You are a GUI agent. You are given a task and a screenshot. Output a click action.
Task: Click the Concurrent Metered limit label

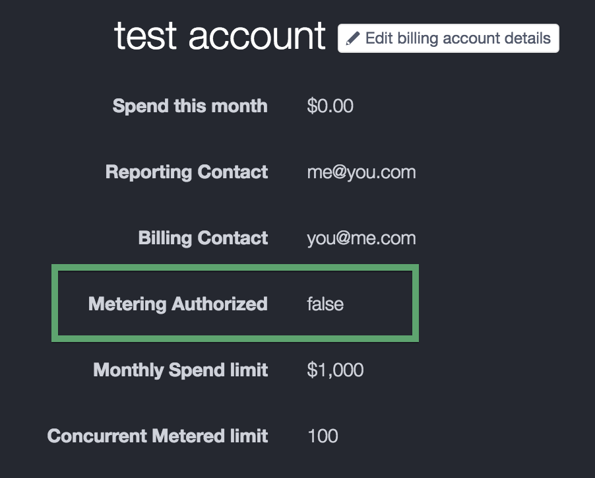click(x=158, y=436)
